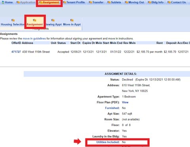The width and height of the screenshot is (190, 147).
Task: Go to the Contact Us tab
Action: point(177,2)
